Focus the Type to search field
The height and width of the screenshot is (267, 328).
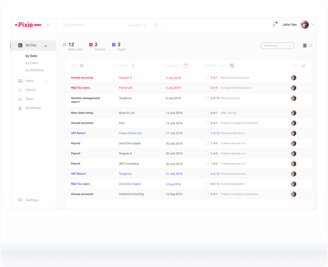point(75,25)
